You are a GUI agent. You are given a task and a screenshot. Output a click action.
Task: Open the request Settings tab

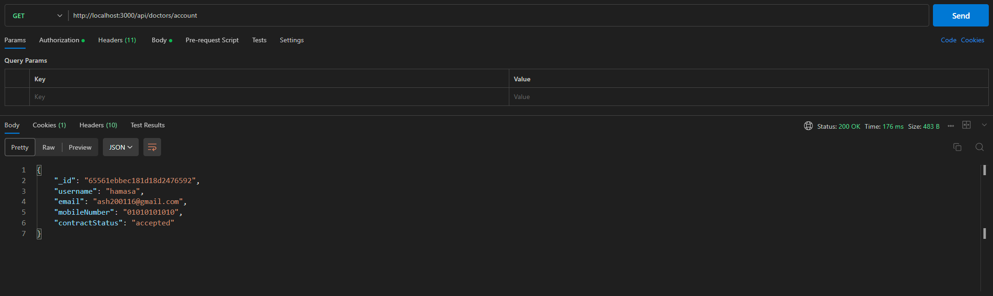291,40
